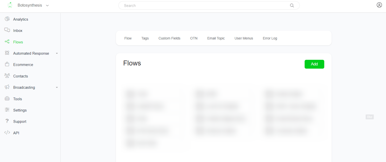
Task: Expand the Botosynthesis workspace dropdown
Action: coord(47,5)
